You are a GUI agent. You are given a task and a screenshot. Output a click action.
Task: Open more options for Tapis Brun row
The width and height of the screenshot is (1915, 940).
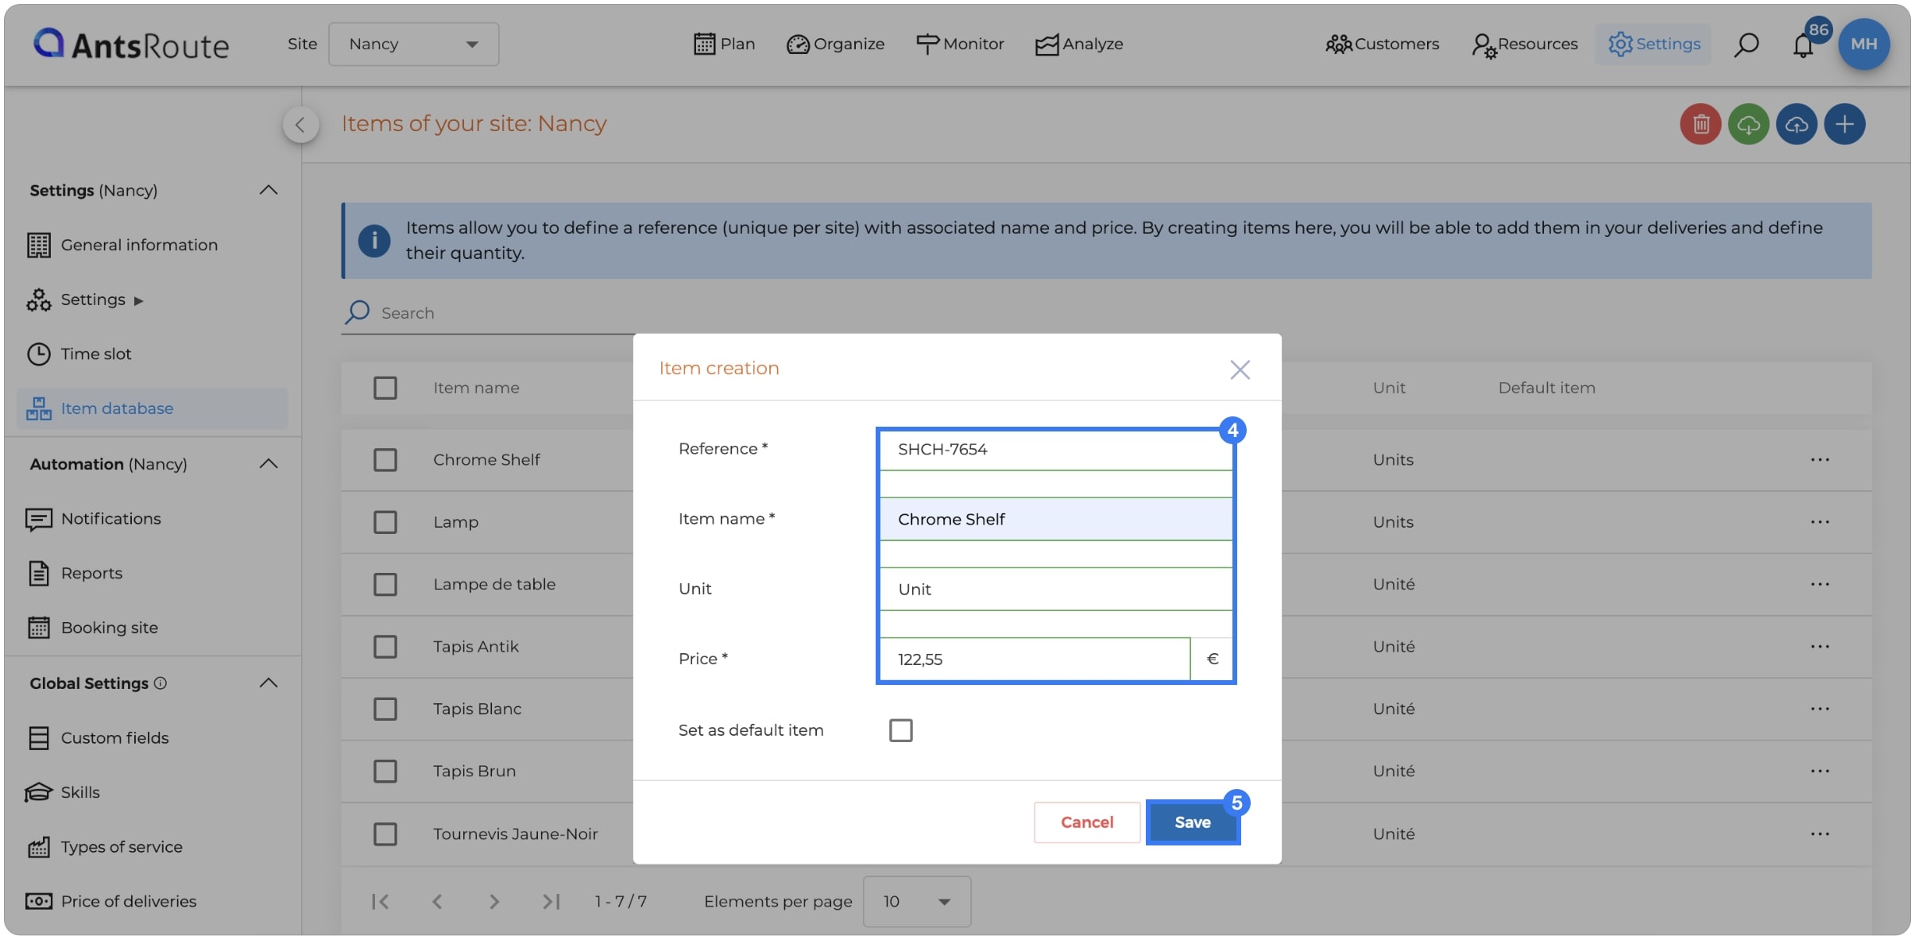1820,771
